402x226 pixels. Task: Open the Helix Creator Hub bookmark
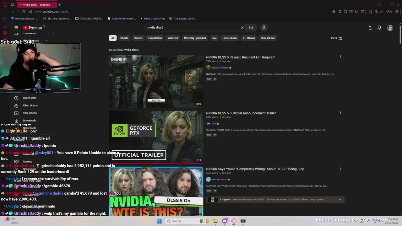pyautogui.click(x=152, y=19)
